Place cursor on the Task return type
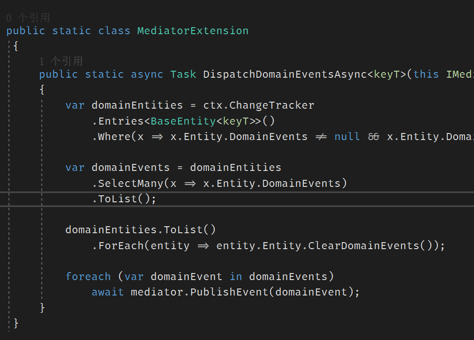This screenshot has width=474, height=340. pos(183,74)
